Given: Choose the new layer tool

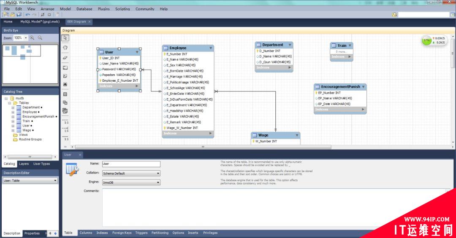Looking at the screenshot, I should pyautogui.click(x=65, y=68).
